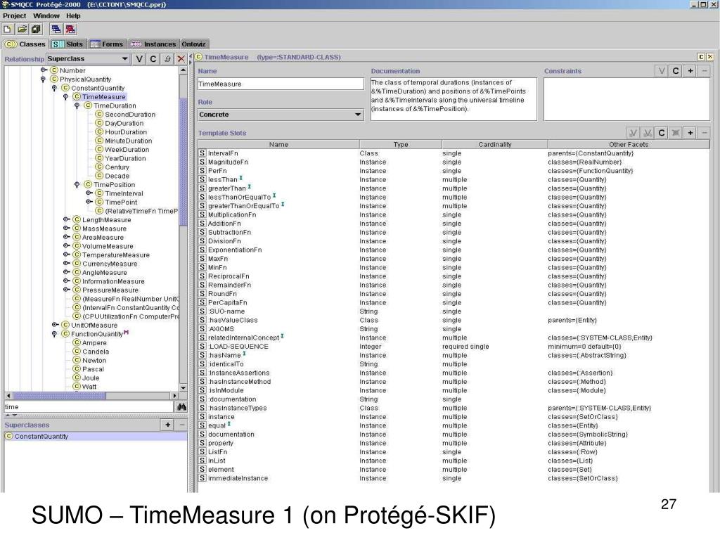Switch to the Ontoviz tab
This screenshot has height=540, width=720.
194,44
